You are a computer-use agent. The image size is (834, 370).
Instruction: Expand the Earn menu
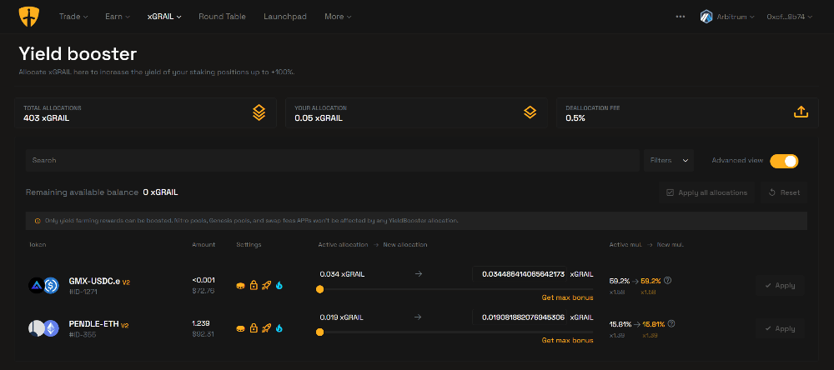[118, 17]
